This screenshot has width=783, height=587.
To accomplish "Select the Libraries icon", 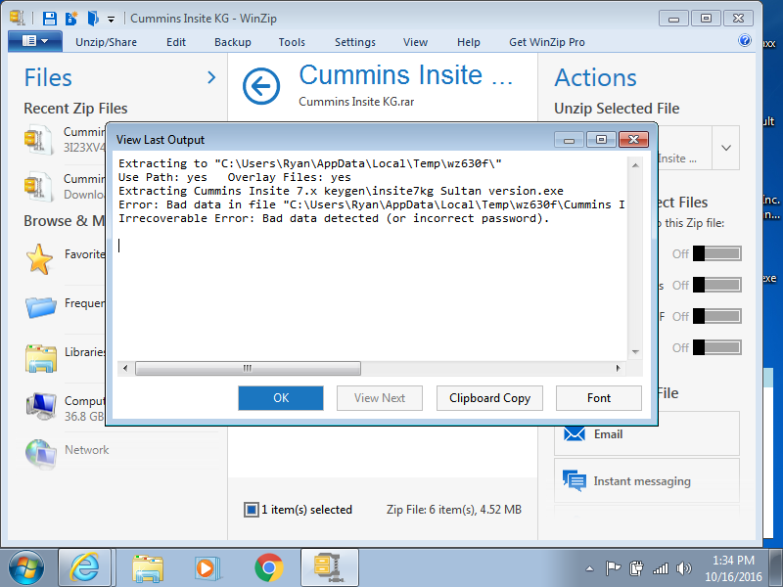I will click(x=41, y=358).
